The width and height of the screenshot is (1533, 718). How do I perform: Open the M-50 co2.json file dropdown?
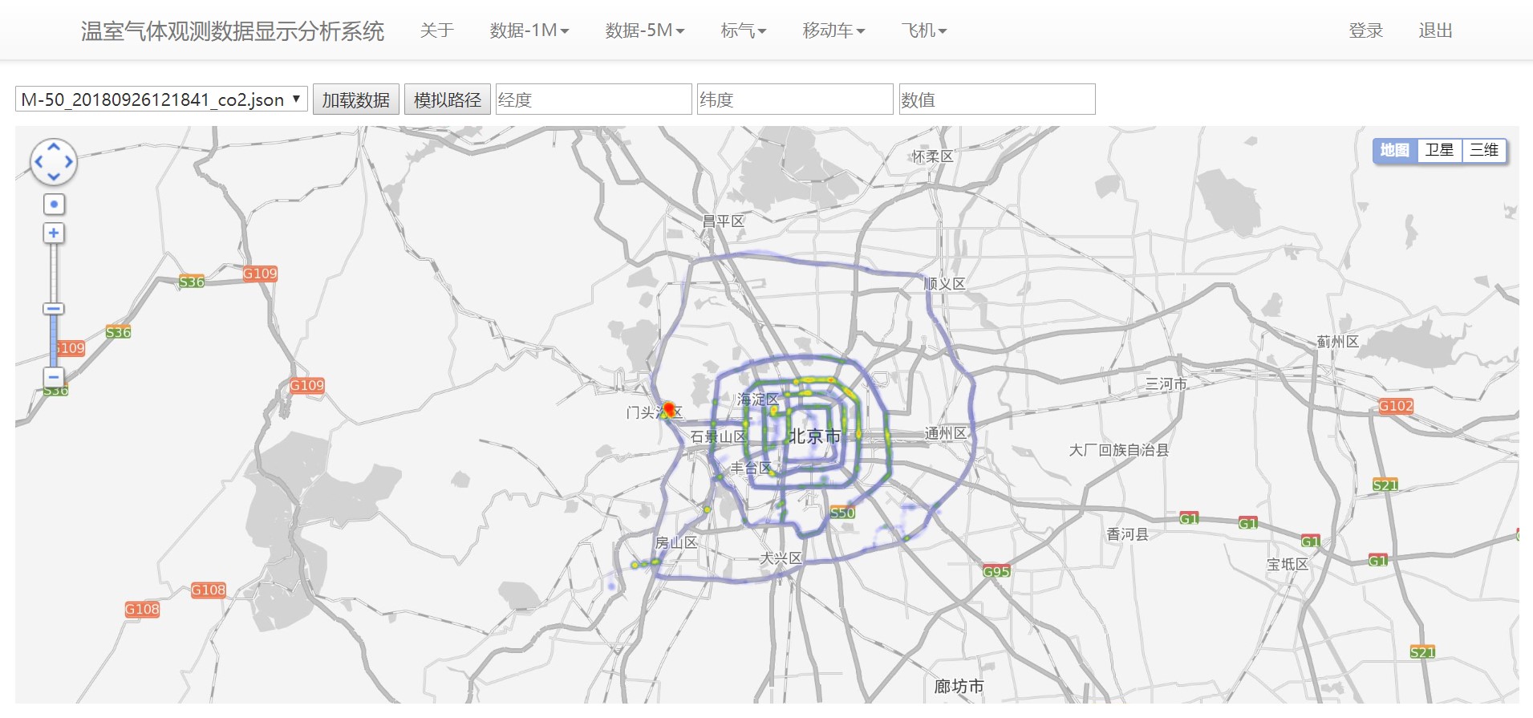tap(161, 99)
